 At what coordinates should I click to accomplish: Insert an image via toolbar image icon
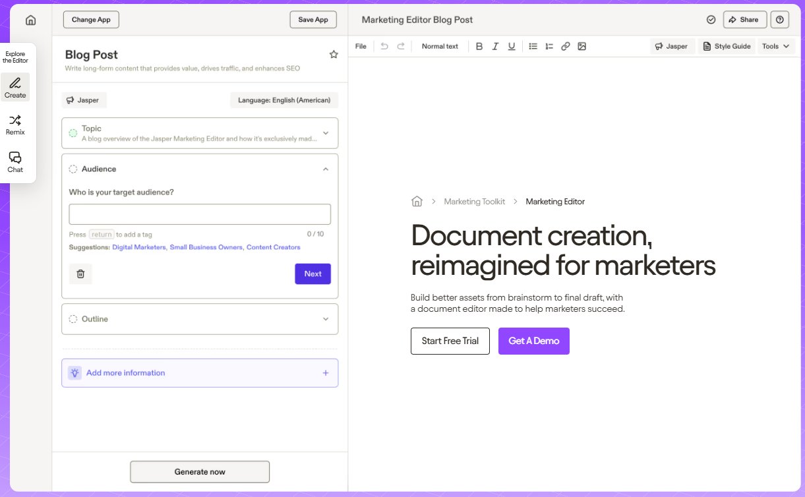[x=581, y=46]
